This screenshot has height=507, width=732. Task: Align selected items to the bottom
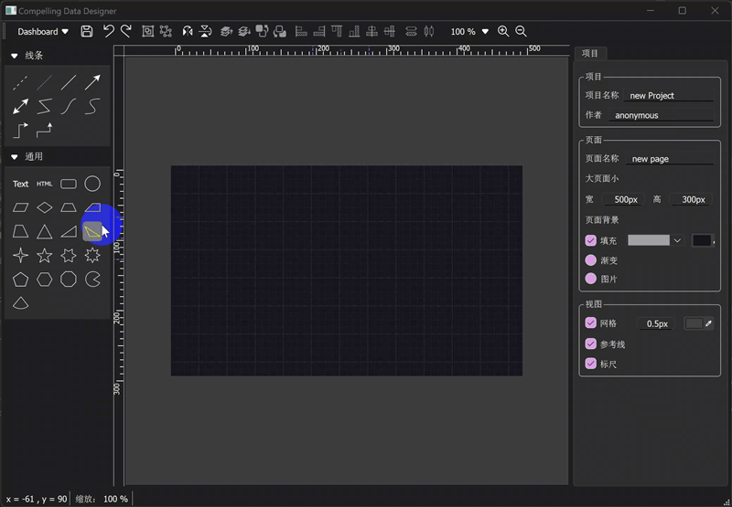point(354,31)
